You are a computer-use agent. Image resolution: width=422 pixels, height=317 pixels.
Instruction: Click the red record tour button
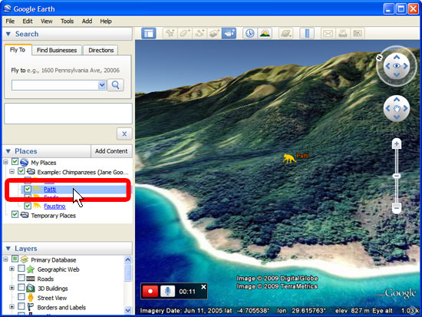pos(150,291)
